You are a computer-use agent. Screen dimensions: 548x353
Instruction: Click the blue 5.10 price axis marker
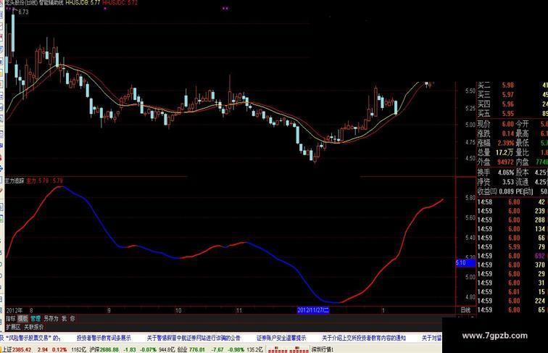[x=465, y=263]
